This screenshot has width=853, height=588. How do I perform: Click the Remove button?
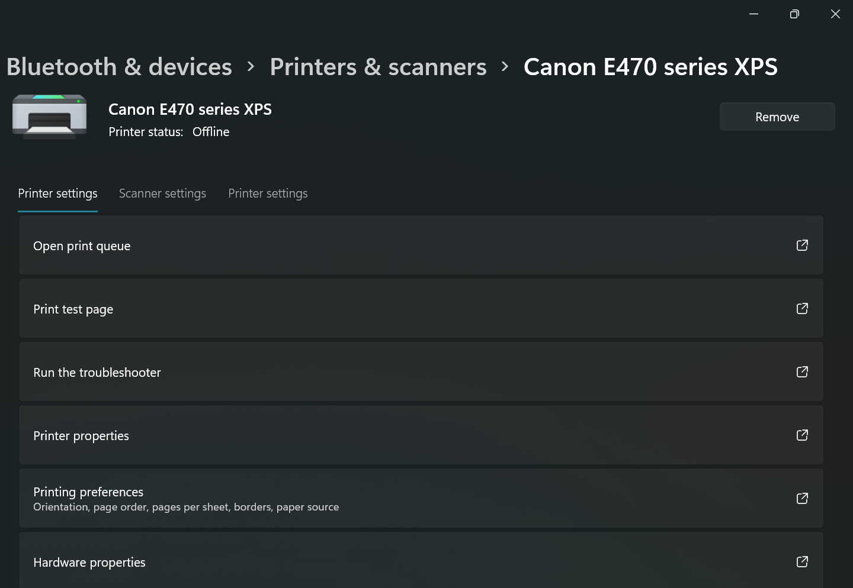777,117
